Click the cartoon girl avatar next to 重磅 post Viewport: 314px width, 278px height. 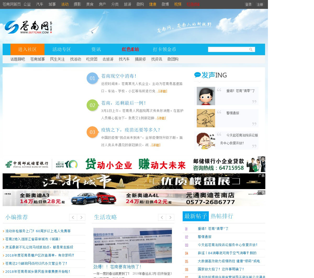206,96
